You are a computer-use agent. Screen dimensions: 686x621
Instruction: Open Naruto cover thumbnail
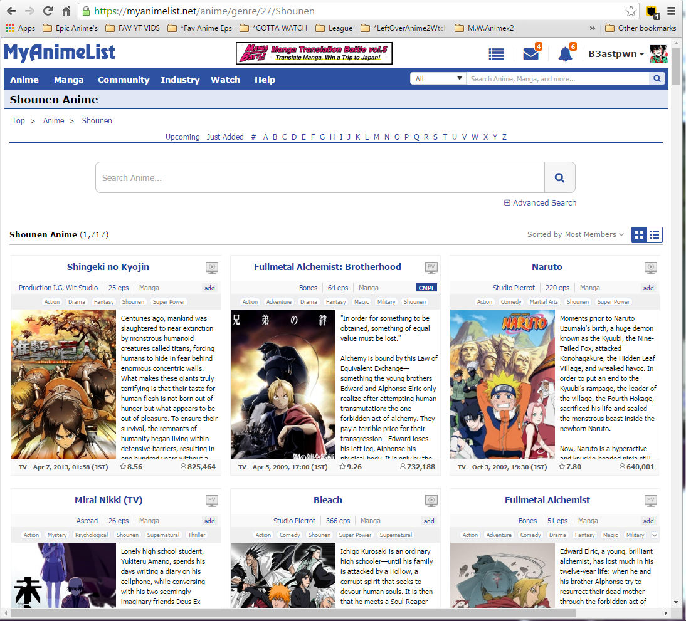click(x=502, y=384)
